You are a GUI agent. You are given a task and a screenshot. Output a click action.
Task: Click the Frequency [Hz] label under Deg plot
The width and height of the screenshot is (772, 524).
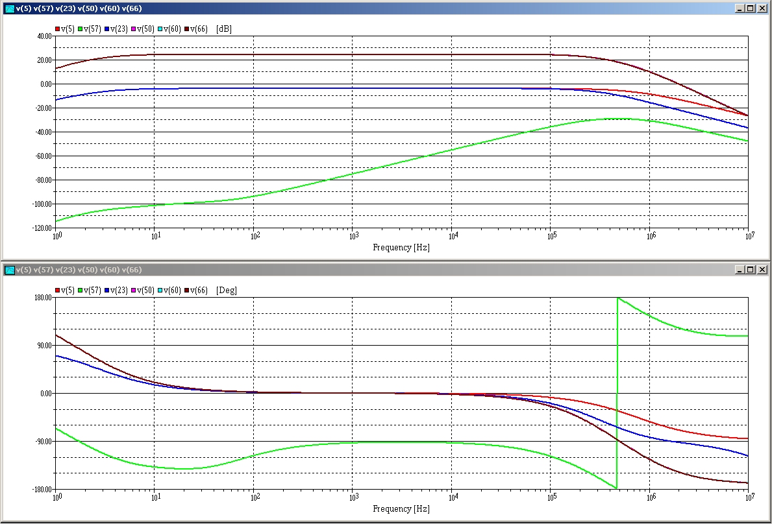tap(401, 509)
